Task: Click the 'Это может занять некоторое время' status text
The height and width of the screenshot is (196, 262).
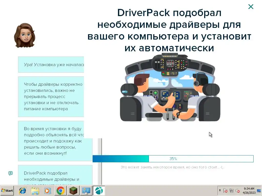Action: coord(170,167)
